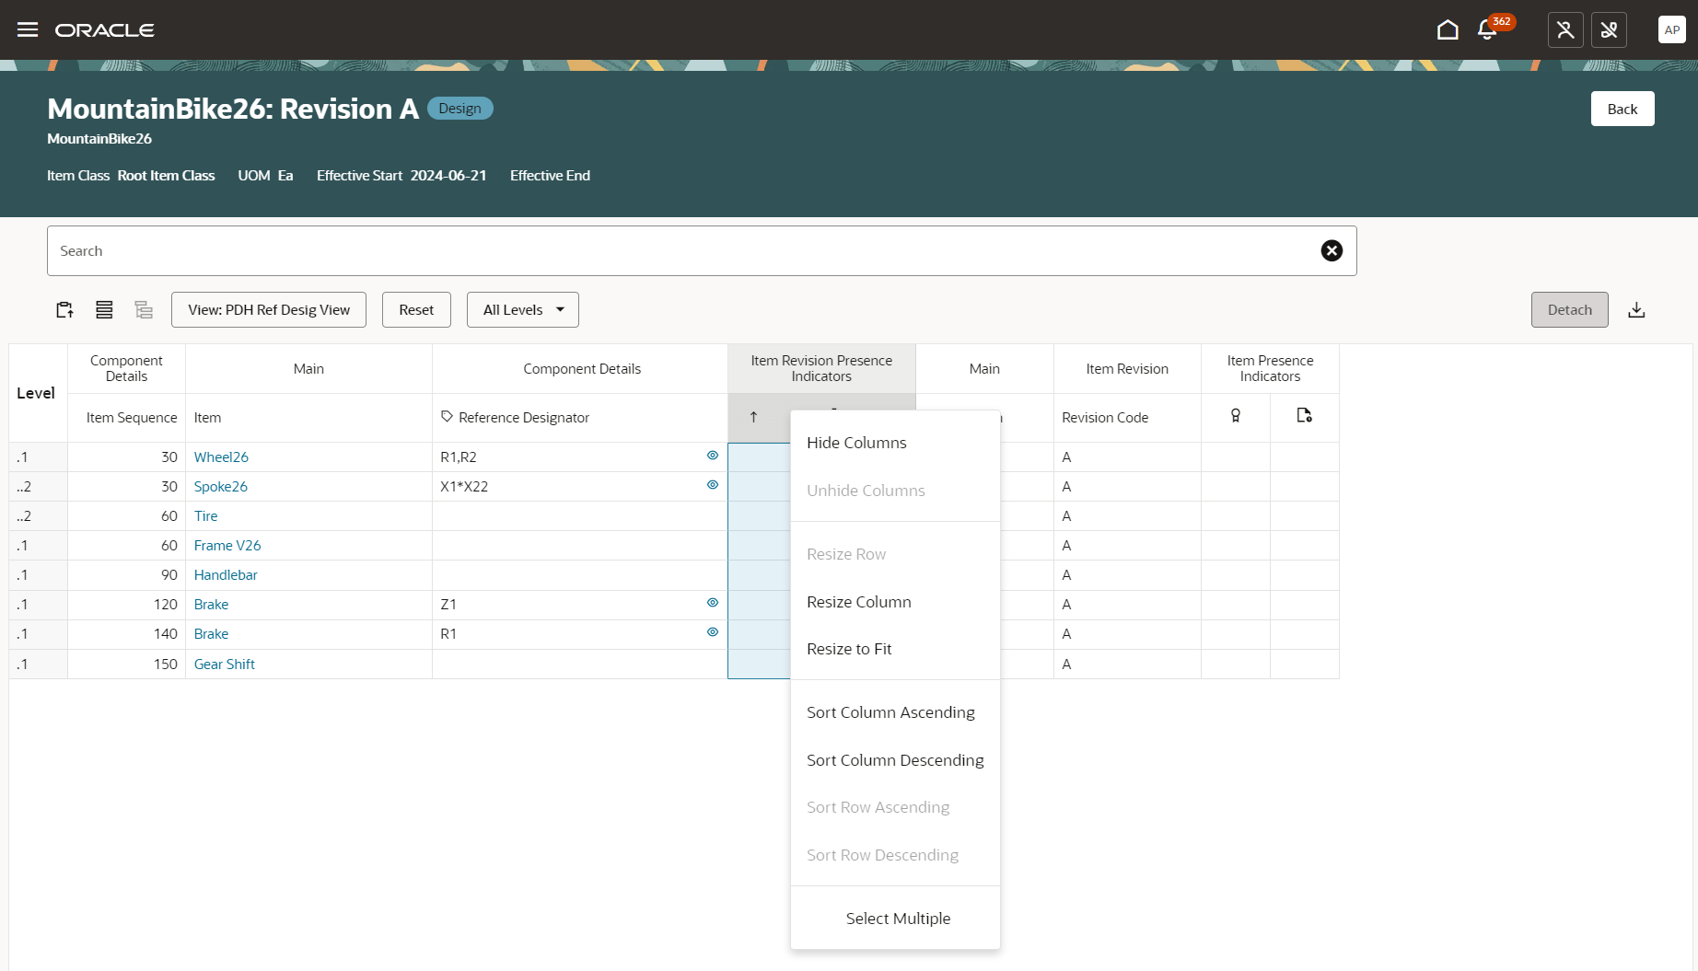Open notifications bell showing 362
Viewport: 1698px width, 971px height.
1487,29
